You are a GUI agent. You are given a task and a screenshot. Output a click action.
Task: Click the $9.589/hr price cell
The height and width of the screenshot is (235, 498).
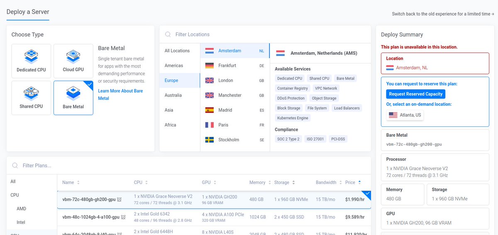(x=355, y=217)
